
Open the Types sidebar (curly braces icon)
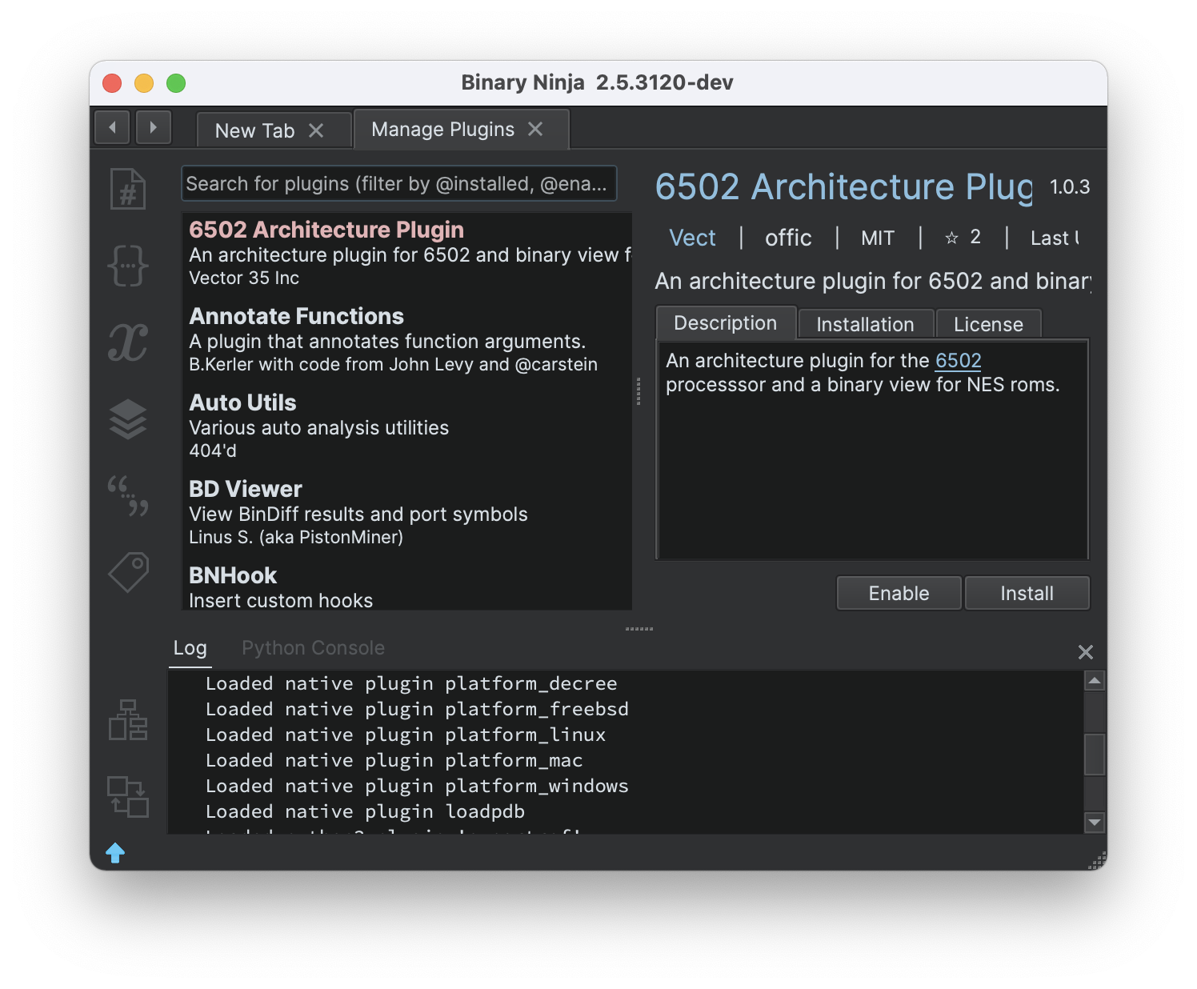(128, 265)
